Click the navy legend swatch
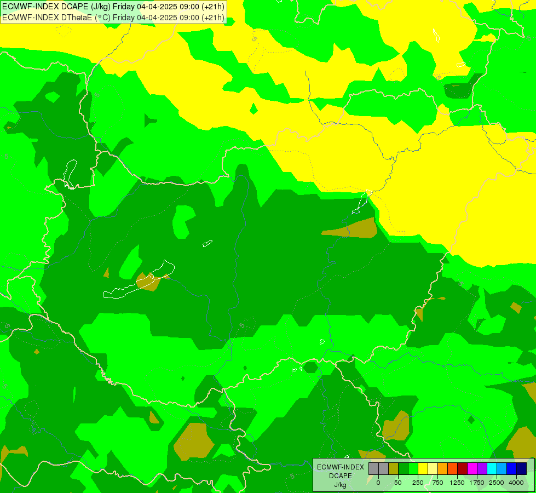 [x=522, y=469]
